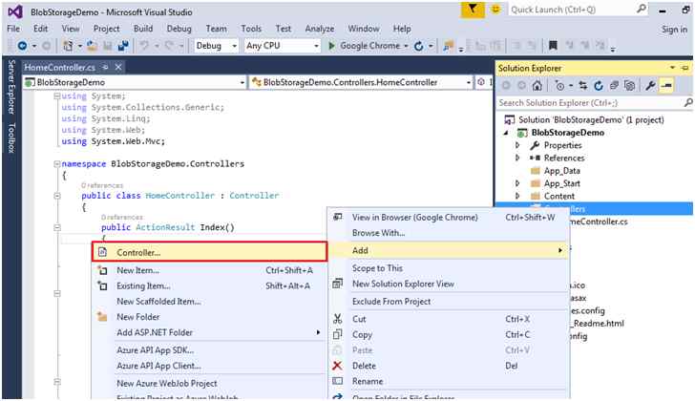695x401 pixels.
Task: Choose Exclude From Project
Action: click(449, 302)
